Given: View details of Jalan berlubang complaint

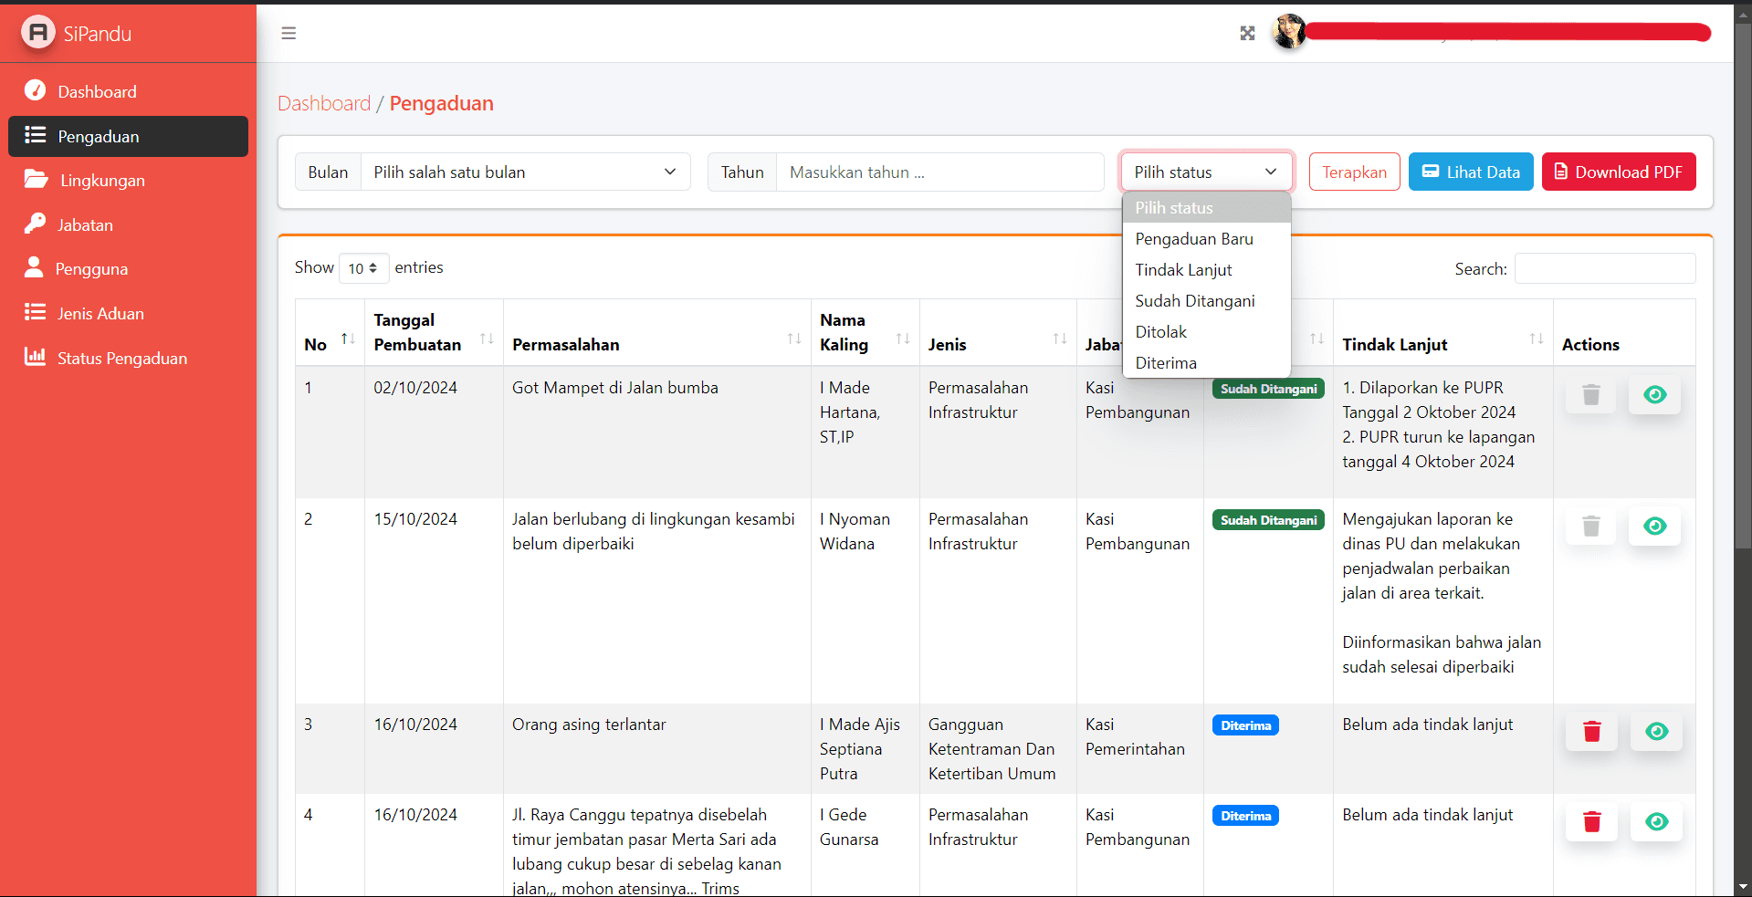Looking at the screenshot, I should pos(1654,527).
